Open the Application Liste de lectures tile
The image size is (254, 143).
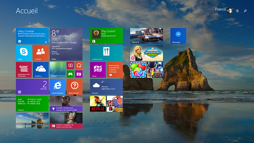coord(24,70)
